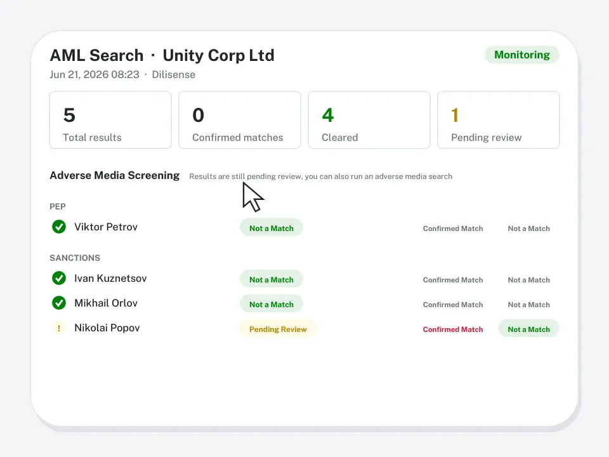Choose the plain Not a Match action for Viktor Petrov
This screenshot has width=609, height=457.
point(528,228)
